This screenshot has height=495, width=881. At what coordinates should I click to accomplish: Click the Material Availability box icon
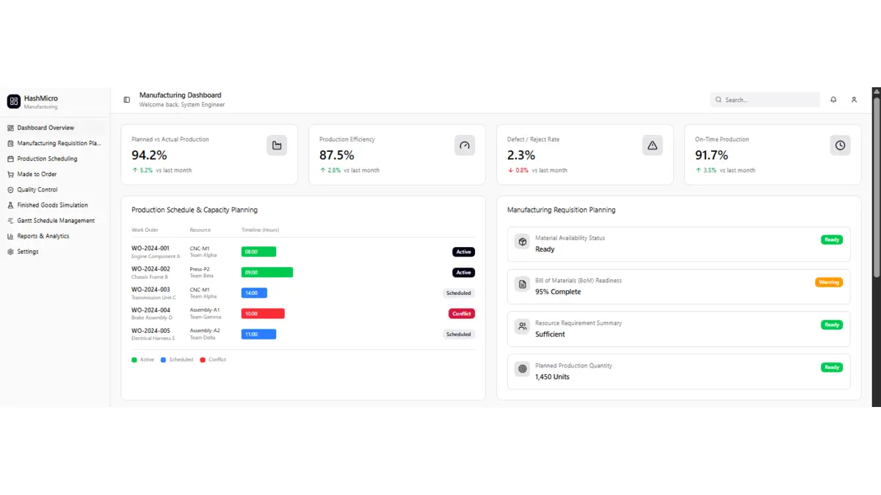tap(522, 241)
